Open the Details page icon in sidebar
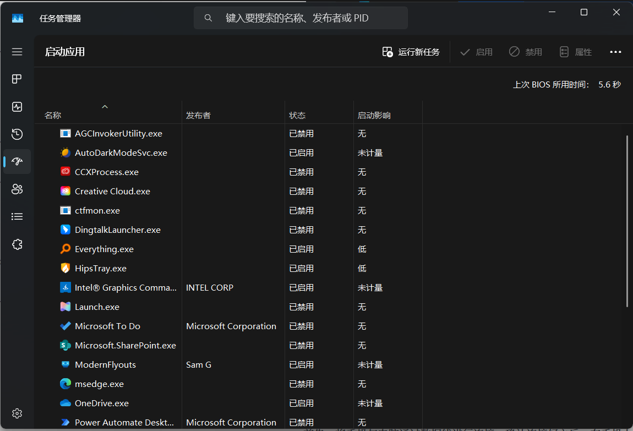Image resolution: width=633 pixels, height=431 pixels. point(17,217)
